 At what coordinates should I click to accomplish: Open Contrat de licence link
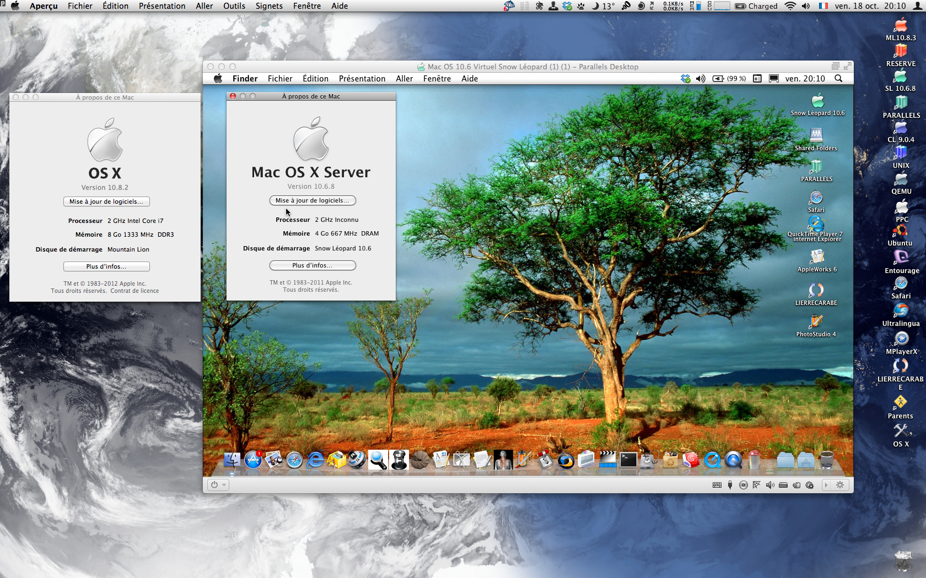pyautogui.click(x=134, y=291)
